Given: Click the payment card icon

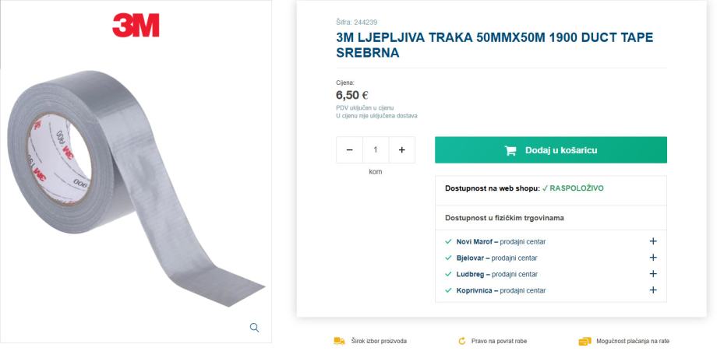Looking at the screenshot, I should pyautogui.click(x=585, y=341).
